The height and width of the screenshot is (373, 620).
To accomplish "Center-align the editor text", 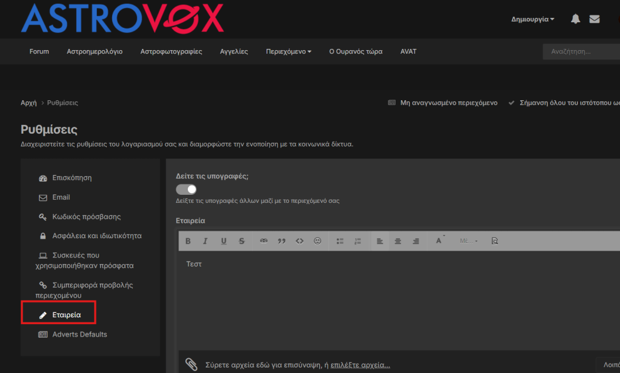I will (398, 241).
